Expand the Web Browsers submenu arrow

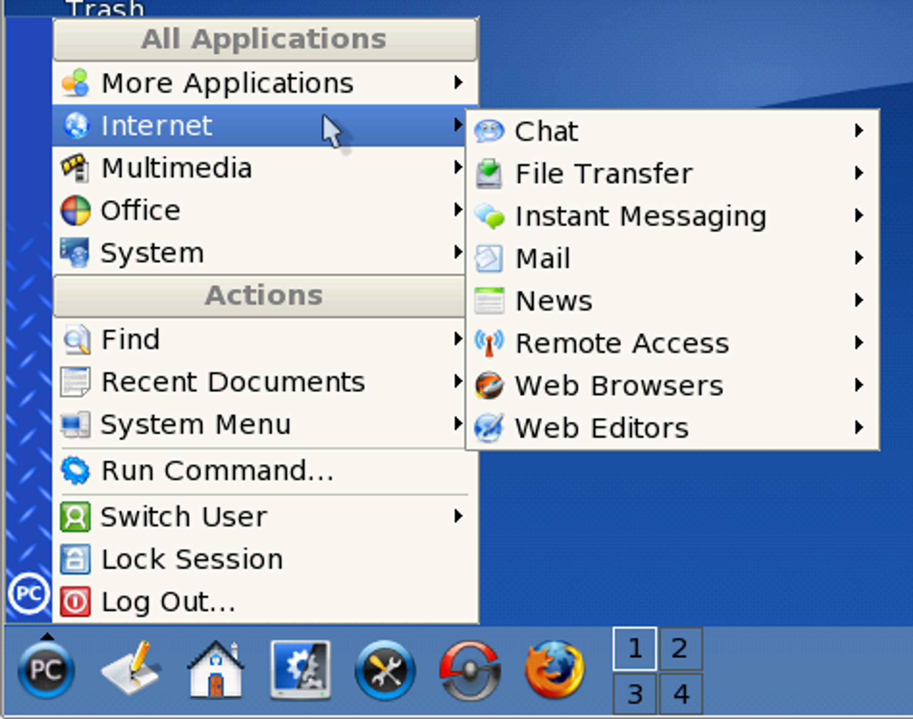859,386
